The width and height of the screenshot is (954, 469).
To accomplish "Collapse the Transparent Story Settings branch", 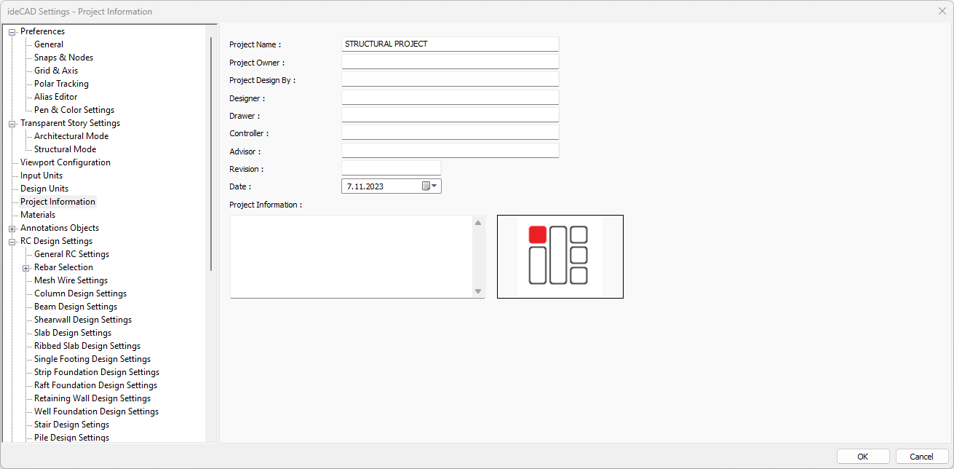I will (11, 123).
